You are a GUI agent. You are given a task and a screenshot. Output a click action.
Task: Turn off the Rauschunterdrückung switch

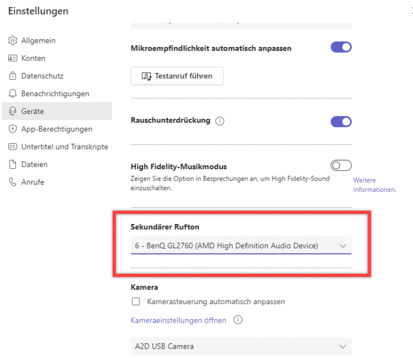[341, 121]
